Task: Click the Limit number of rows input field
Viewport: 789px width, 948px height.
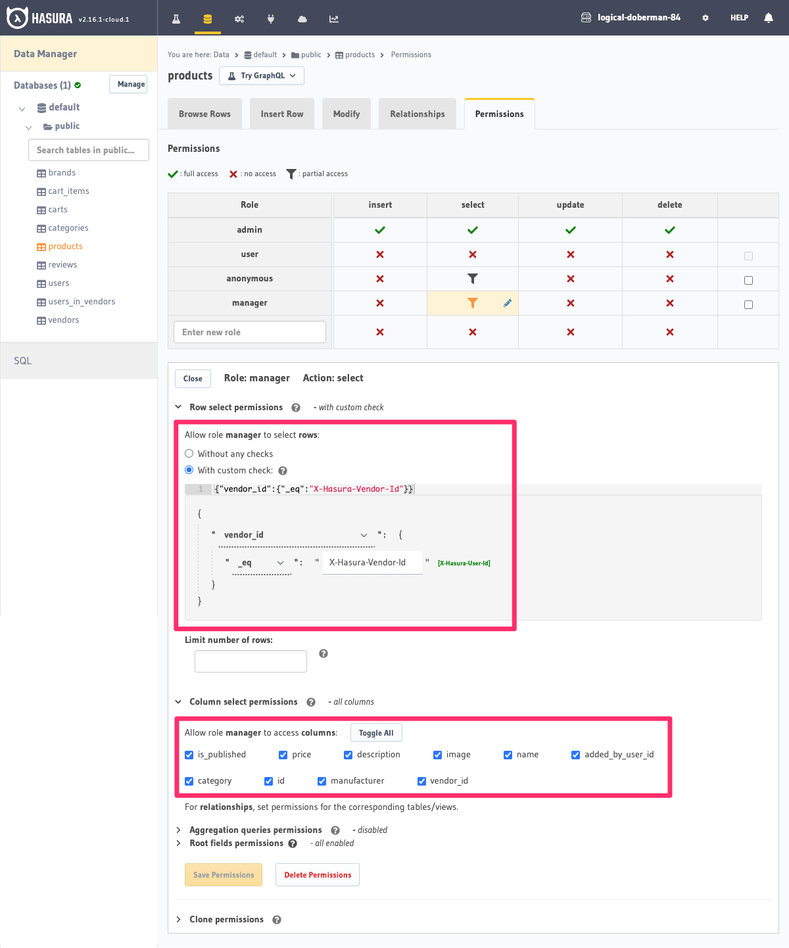Action: 250,661
